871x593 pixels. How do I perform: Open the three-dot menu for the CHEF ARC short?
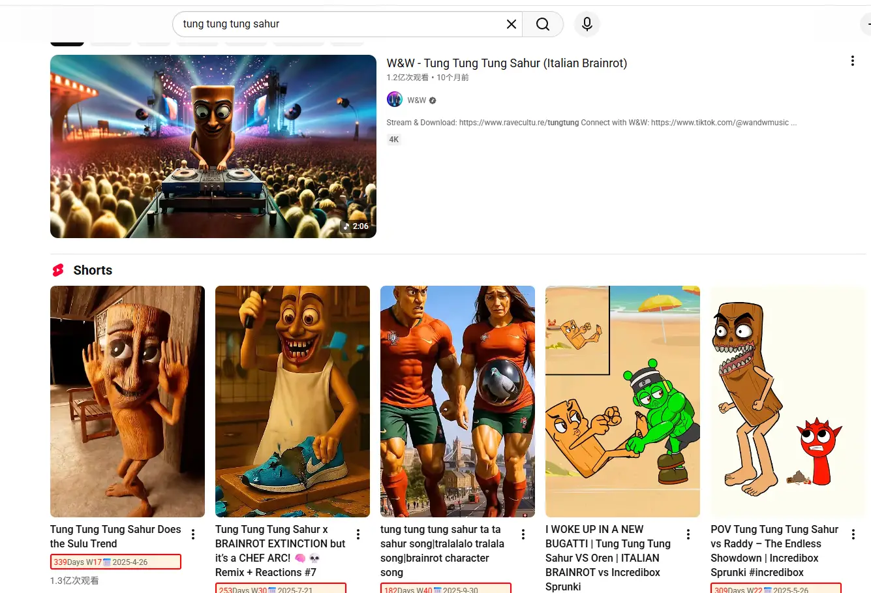(358, 534)
